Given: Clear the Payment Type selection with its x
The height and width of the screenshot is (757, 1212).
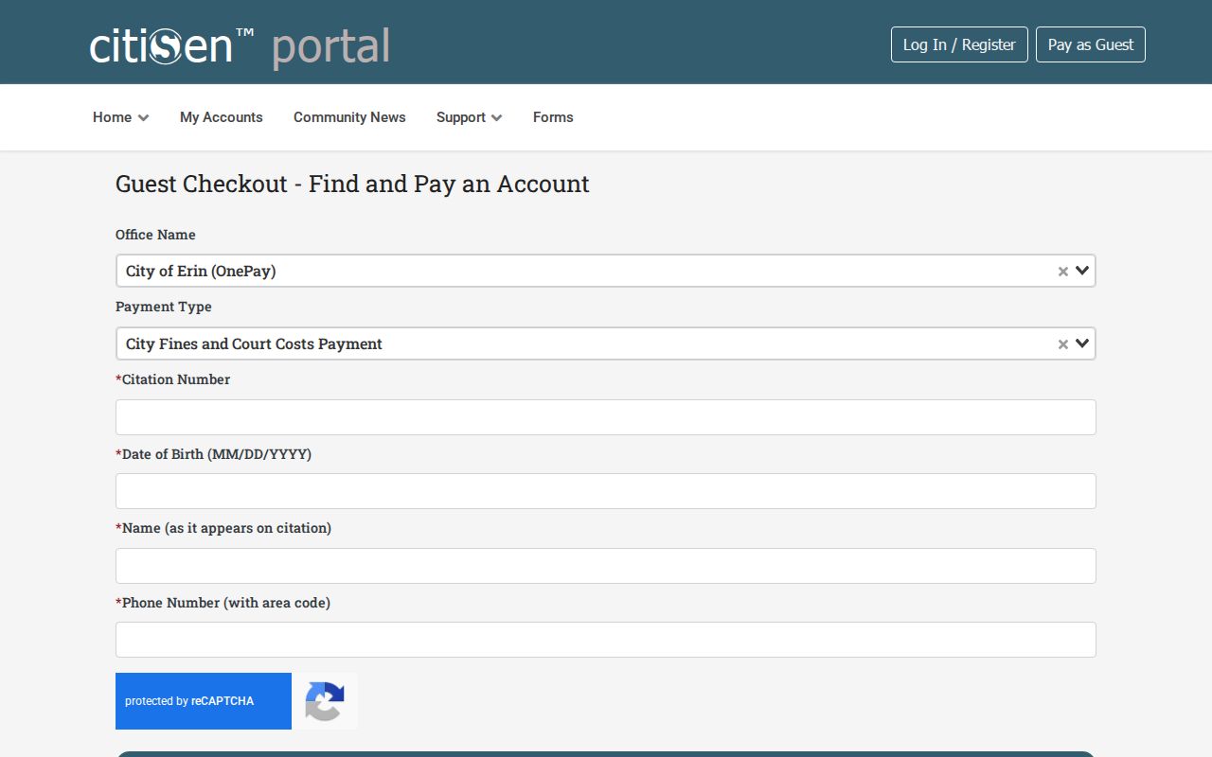Looking at the screenshot, I should pos(1062,344).
